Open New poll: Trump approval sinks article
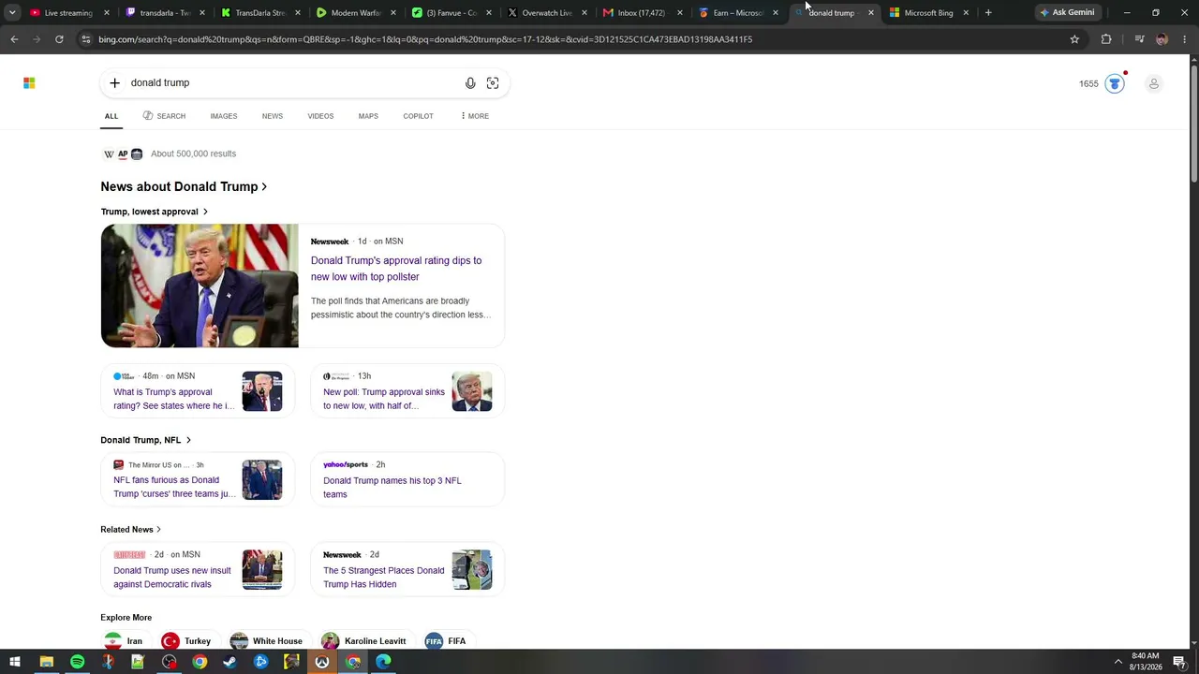 [x=384, y=399]
